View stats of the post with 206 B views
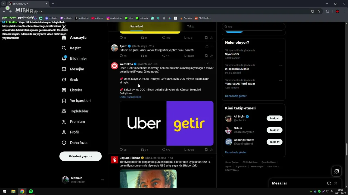348x195 pixels. coord(189,150)
